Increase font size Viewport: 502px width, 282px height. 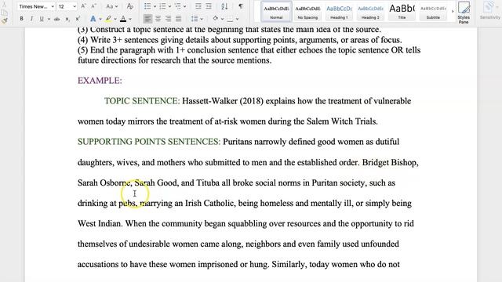click(83, 6)
